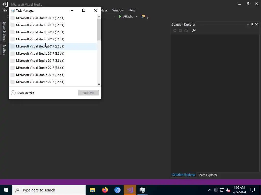Screen dimensions: 261x195
Task: Expand More details in Task Manager
Action: [22, 93]
